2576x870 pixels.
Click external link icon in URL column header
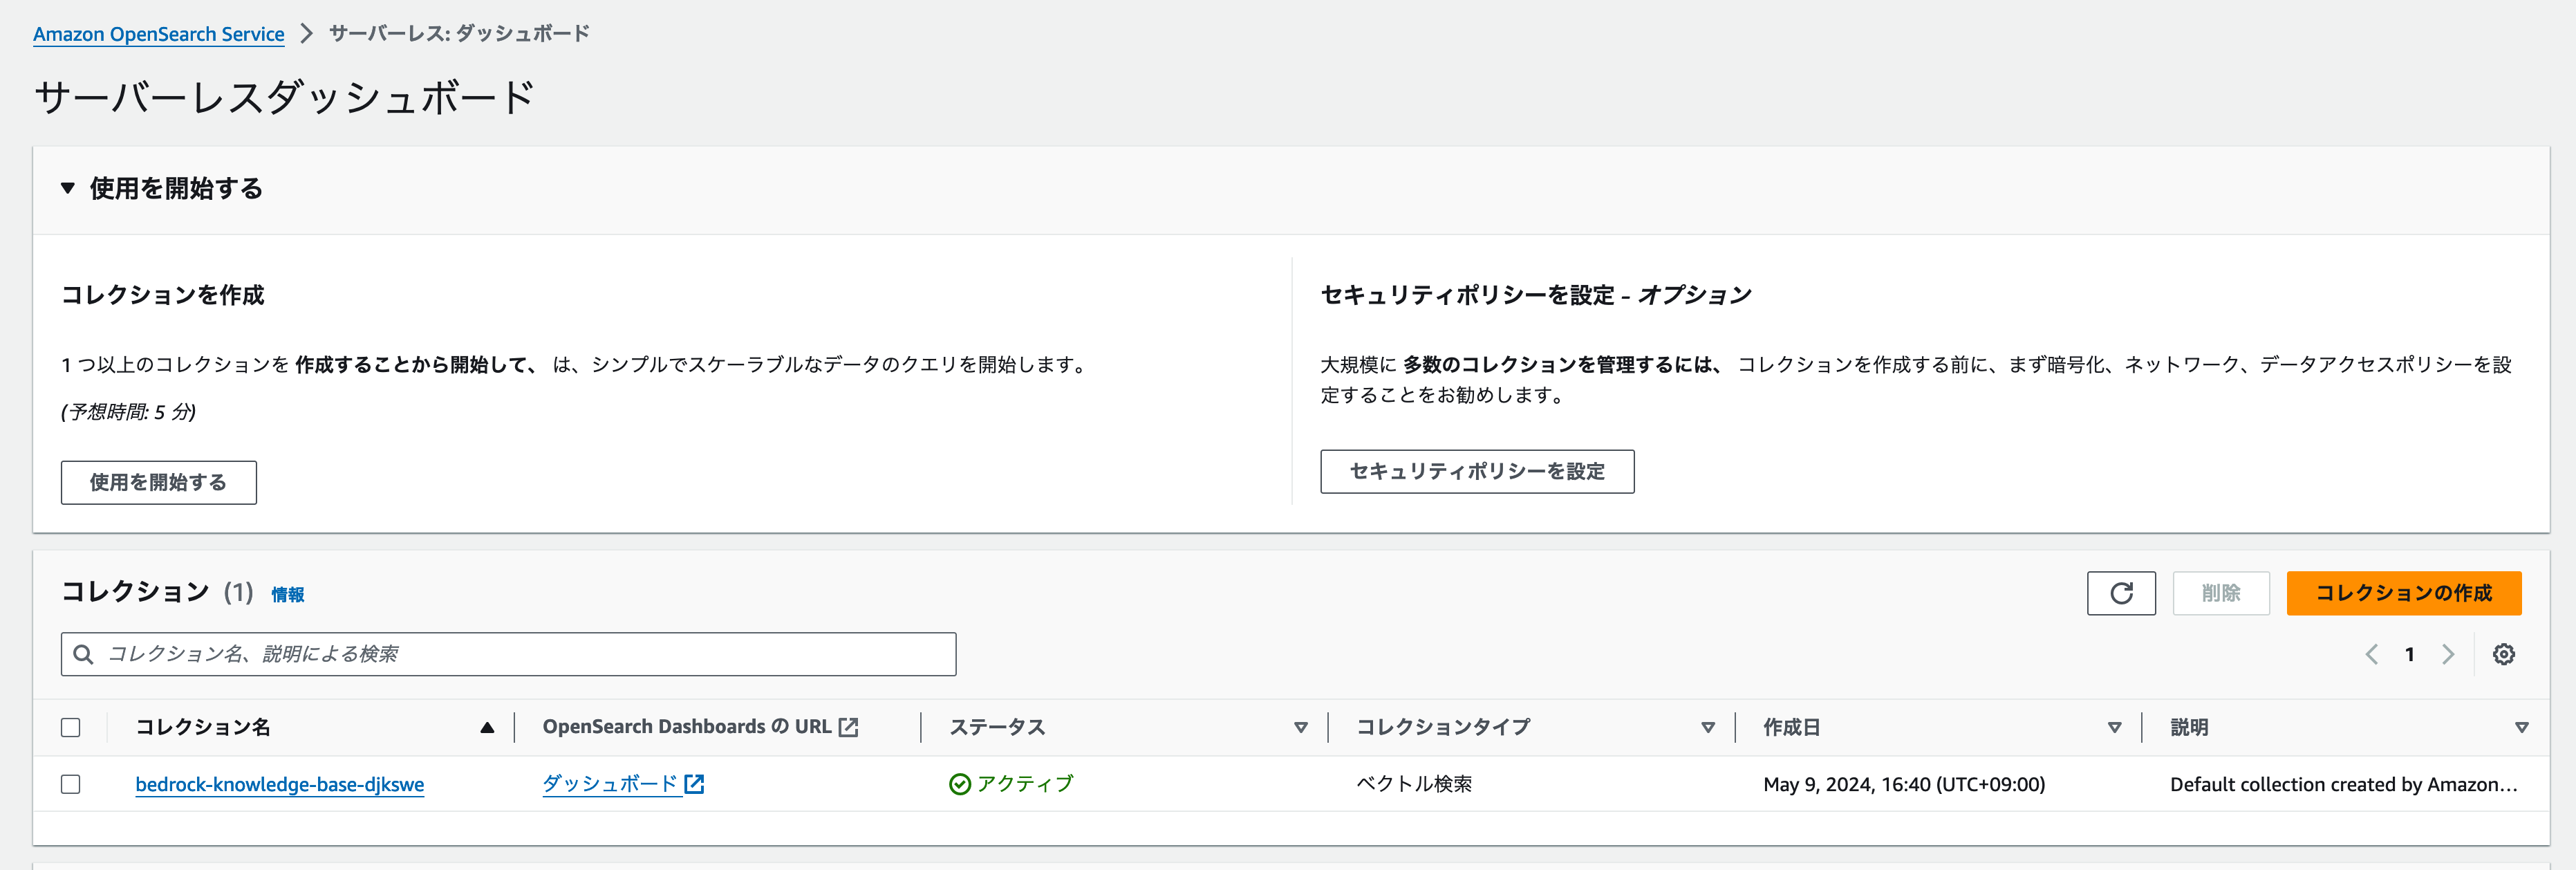(849, 726)
